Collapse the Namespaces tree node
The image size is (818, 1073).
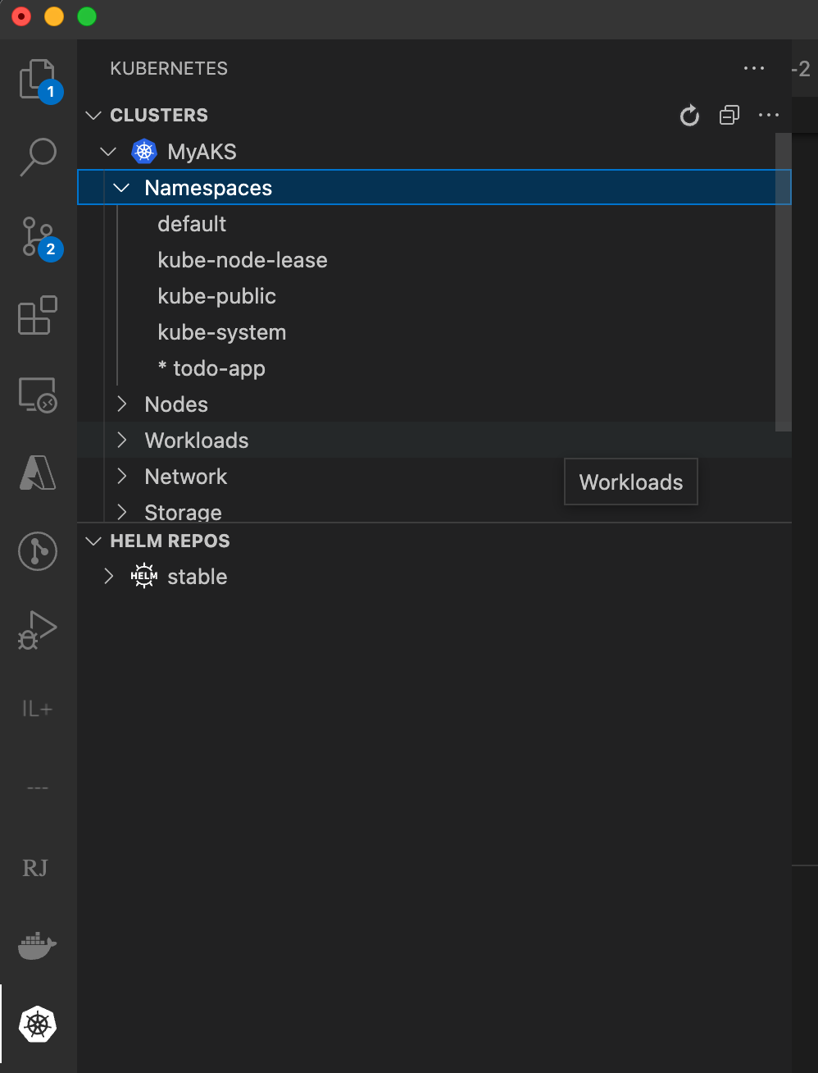[x=120, y=187]
